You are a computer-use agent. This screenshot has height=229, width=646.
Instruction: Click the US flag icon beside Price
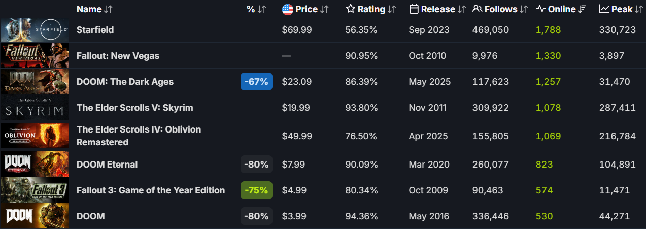tap(288, 9)
